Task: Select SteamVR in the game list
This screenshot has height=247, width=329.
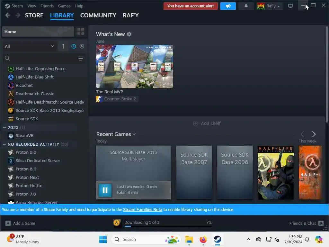Action: [24, 136]
